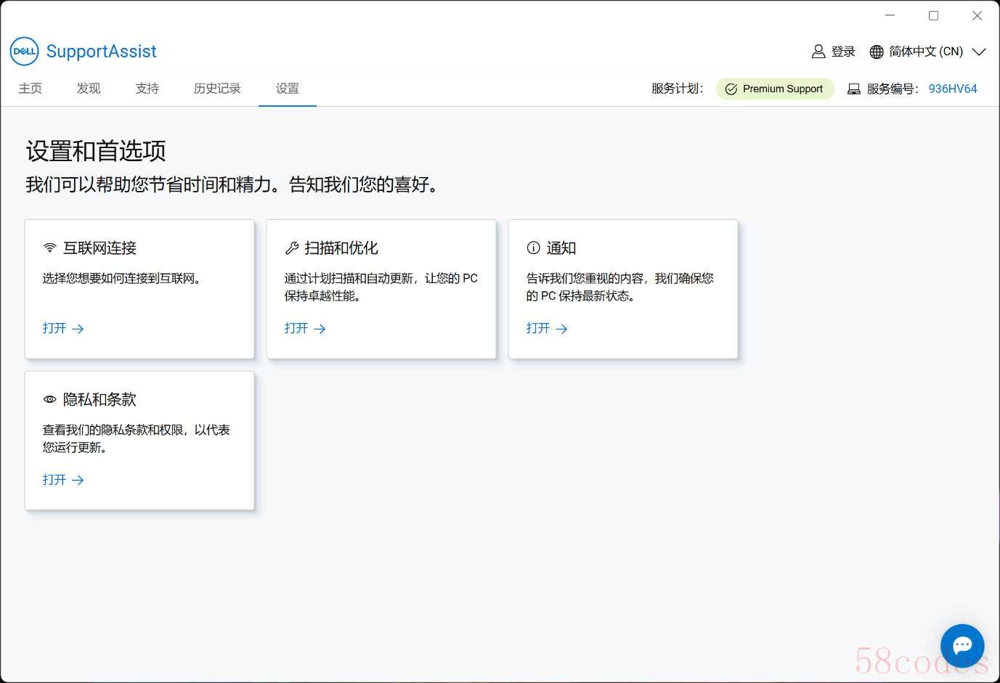Image resolution: width=1000 pixels, height=683 pixels.
Task: Click the Dell logo icon
Action: point(24,52)
